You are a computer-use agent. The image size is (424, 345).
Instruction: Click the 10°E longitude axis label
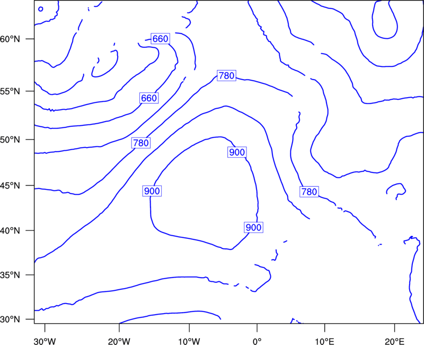[x=324, y=341]
